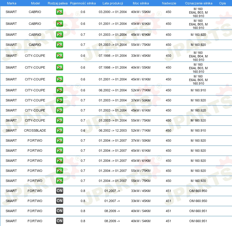Click petrol fuel icon in CITY-COUPE 37kW / 50KM row

59,100
